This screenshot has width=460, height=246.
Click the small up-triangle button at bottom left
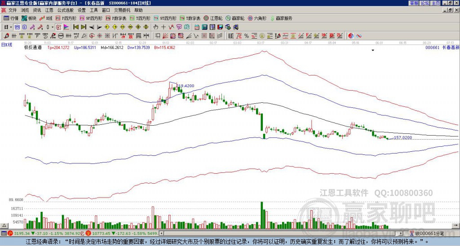click(4, 225)
